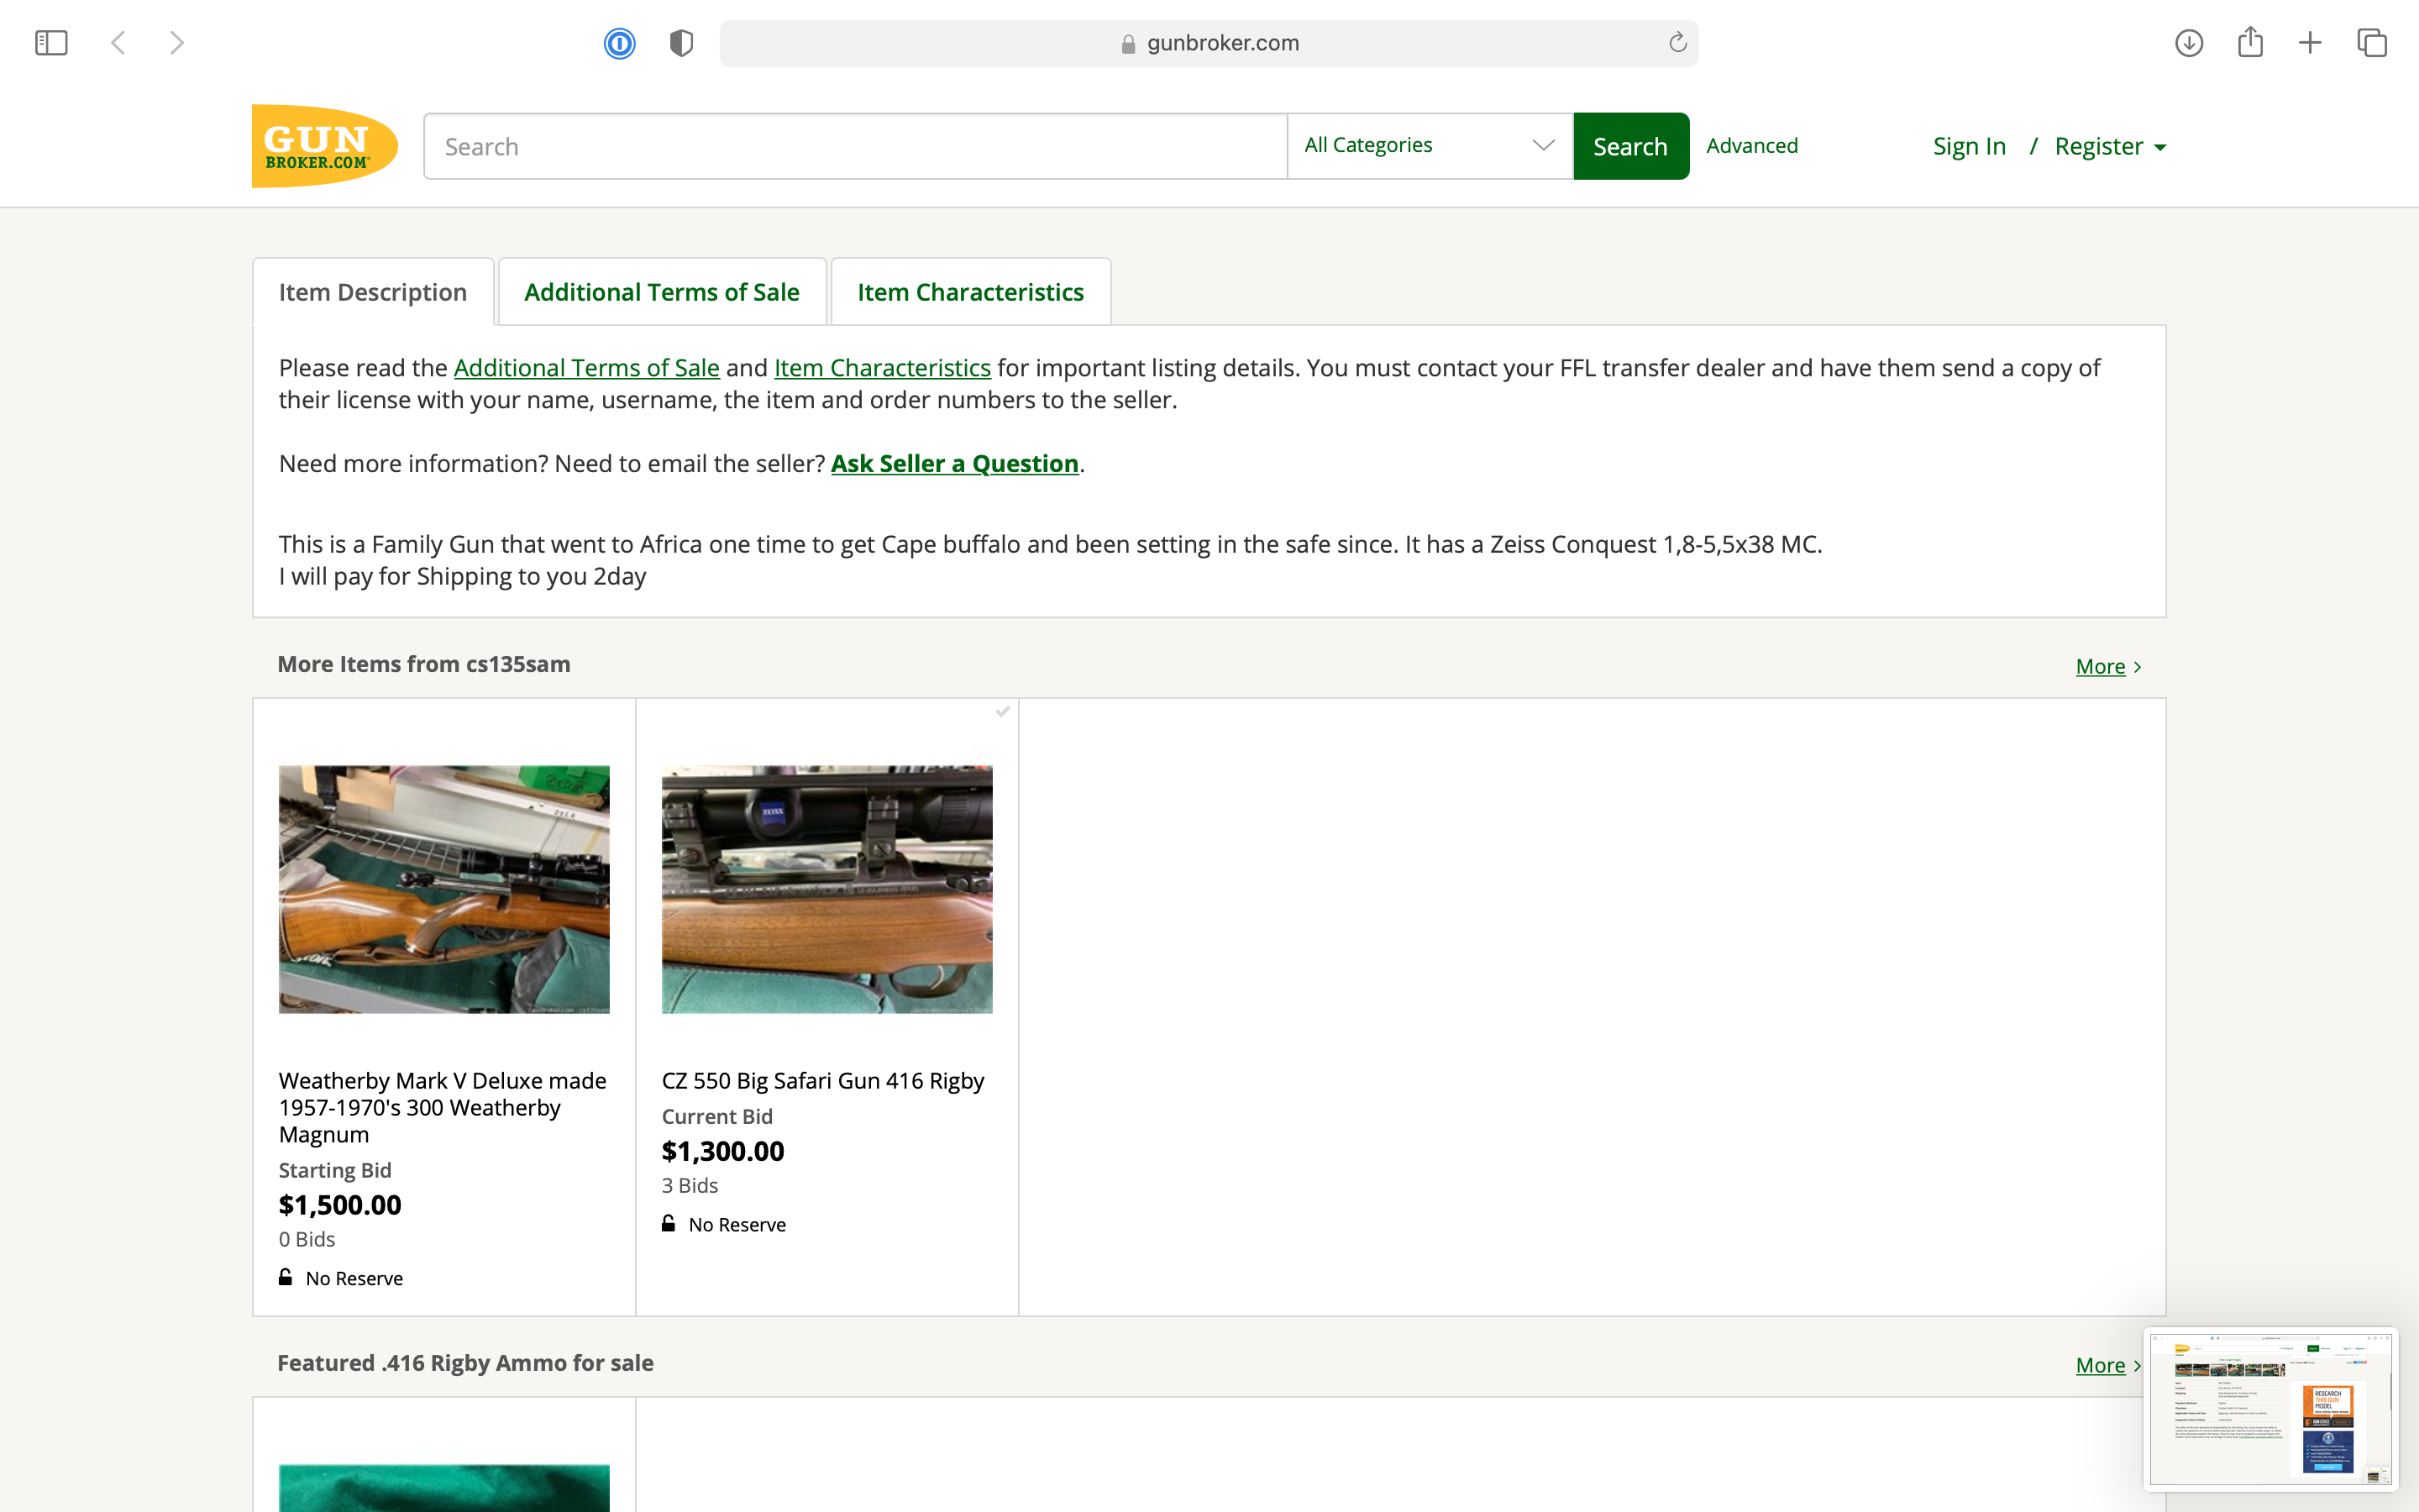The width and height of the screenshot is (2419, 1512).
Task: Open the privacy shield icon
Action: tap(682, 43)
